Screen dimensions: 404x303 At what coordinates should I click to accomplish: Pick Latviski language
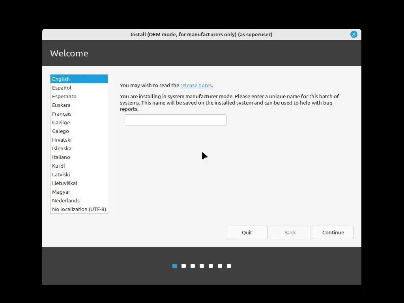pyautogui.click(x=79, y=175)
